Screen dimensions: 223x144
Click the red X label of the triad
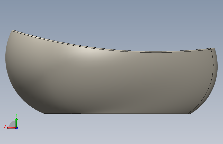point(5,126)
